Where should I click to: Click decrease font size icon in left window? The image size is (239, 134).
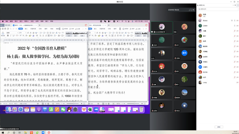[30, 33]
